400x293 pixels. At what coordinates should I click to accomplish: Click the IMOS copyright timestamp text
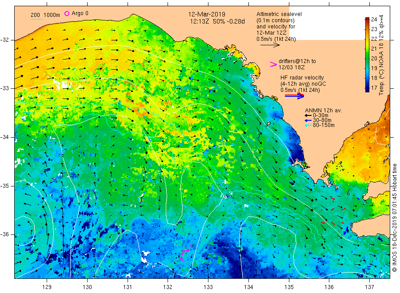click(394, 218)
